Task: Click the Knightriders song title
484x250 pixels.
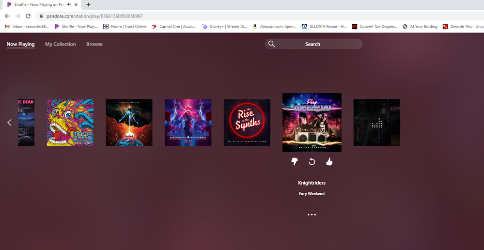Action: tap(312, 183)
